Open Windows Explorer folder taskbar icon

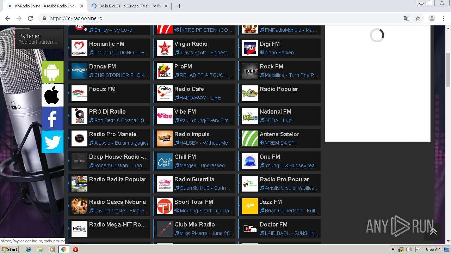point(40,249)
